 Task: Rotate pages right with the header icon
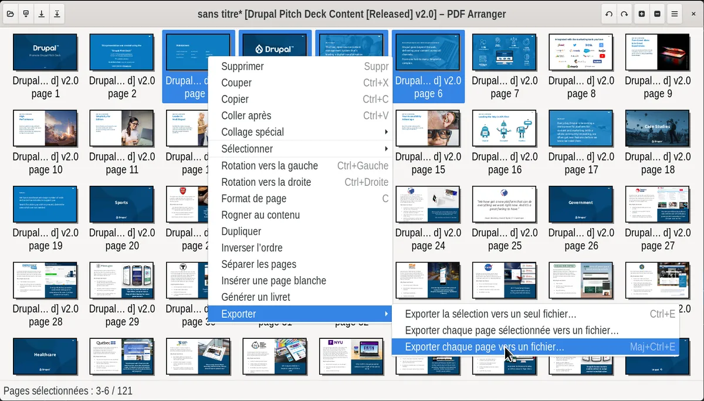pyautogui.click(x=625, y=13)
